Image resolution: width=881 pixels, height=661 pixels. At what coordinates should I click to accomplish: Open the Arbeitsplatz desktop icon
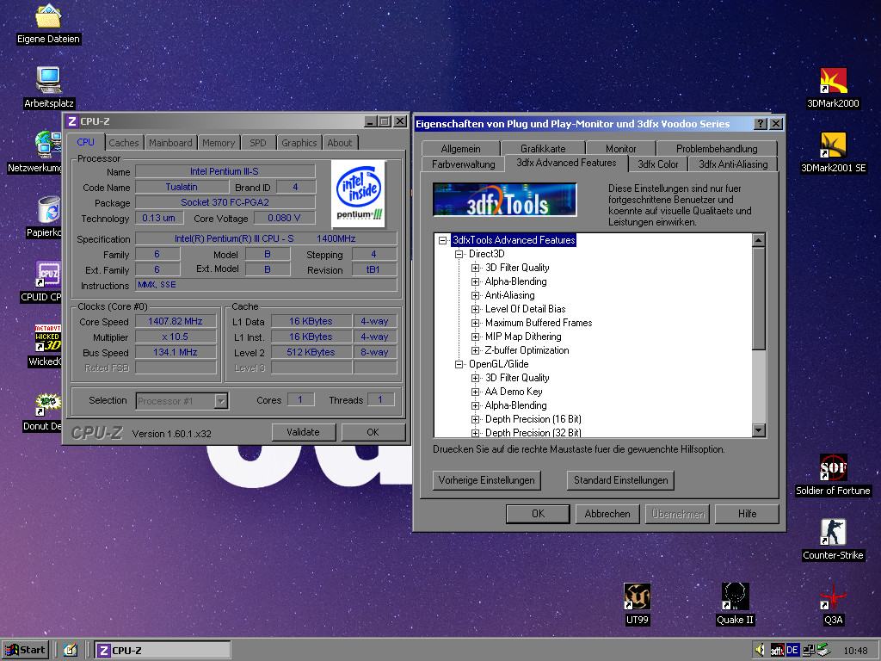[48, 80]
